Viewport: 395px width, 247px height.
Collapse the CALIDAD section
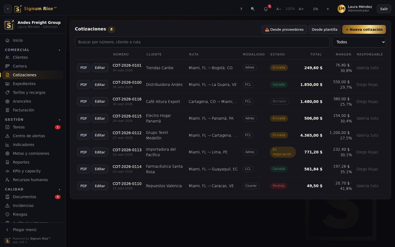pyautogui.click(x=33, y=189)
